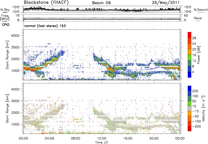Click the '04:00' time axis label

tap(49, 139)
